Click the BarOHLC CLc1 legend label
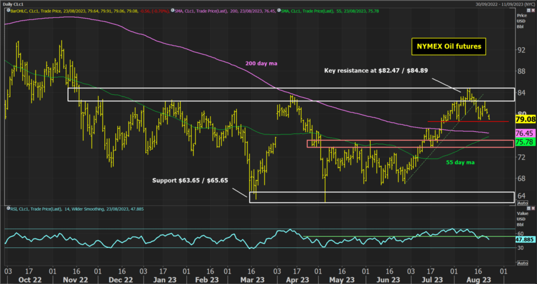This screenshot has width=537, height=284. (x=73, y=11)
